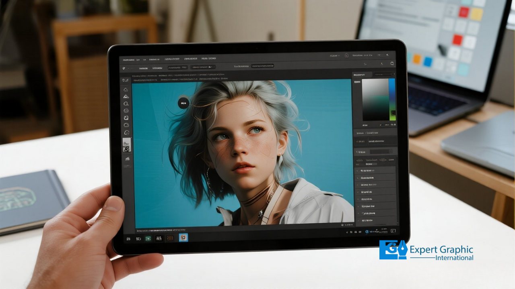Toggle visibility of the bottom layer
The image size is (515, 289).
tap(357, 220)
